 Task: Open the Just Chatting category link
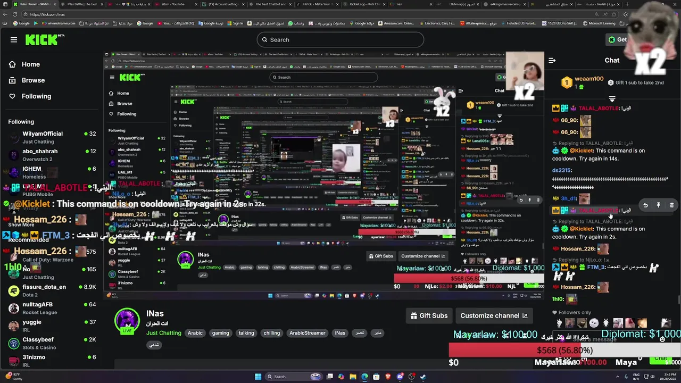pos(164,333)
